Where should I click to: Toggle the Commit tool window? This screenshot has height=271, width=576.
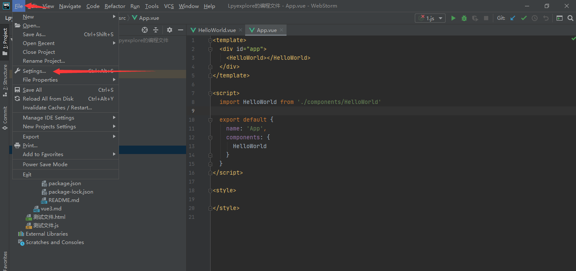[5, 117]
